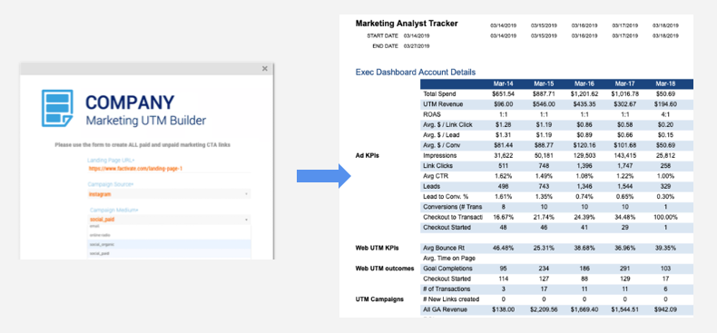Click the Goal Completions row label
Screen dimensions: 717x333
[447, 269]
